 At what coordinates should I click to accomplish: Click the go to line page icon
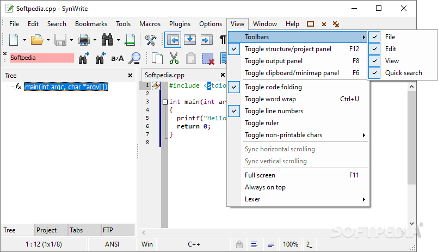pos(130,40)
